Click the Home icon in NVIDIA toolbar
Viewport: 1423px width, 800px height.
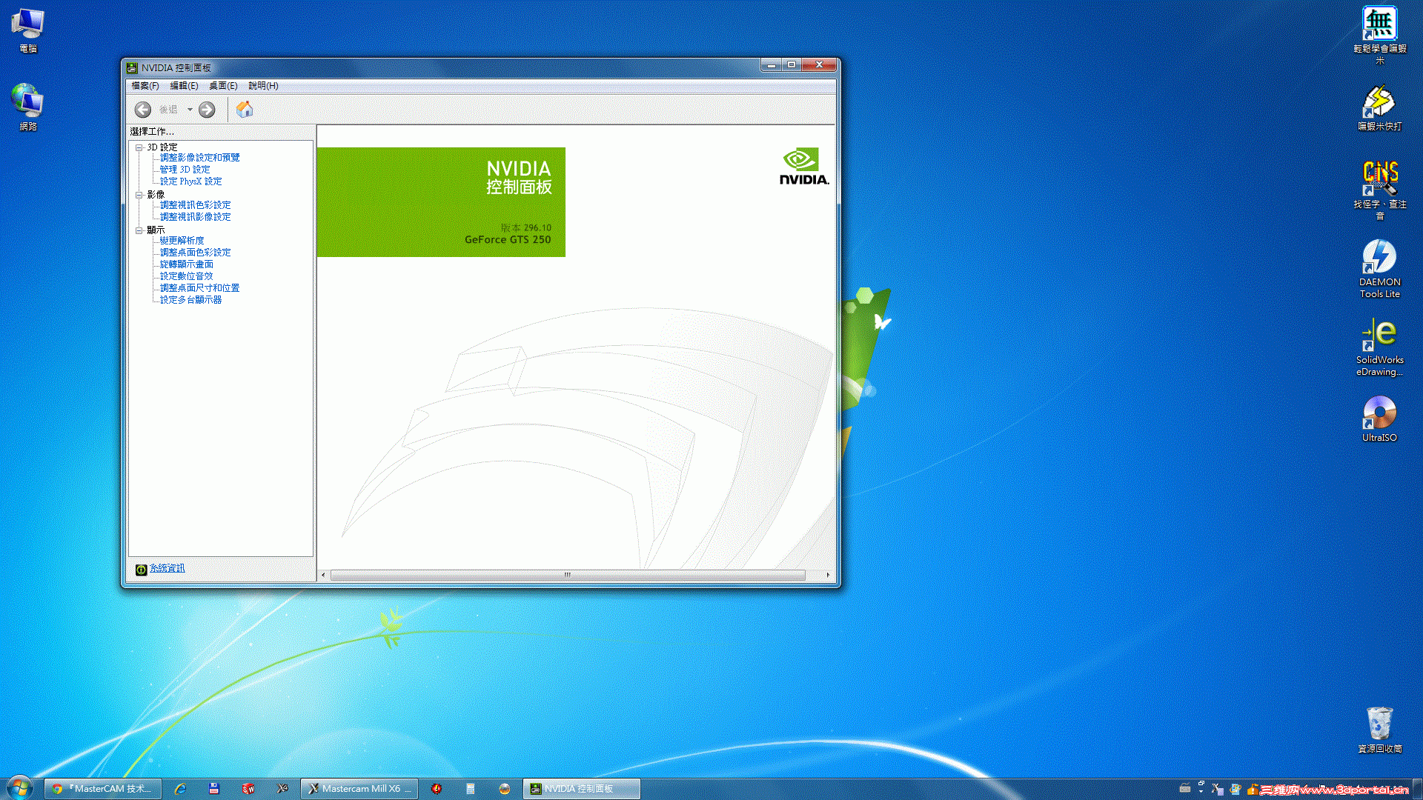245,110
